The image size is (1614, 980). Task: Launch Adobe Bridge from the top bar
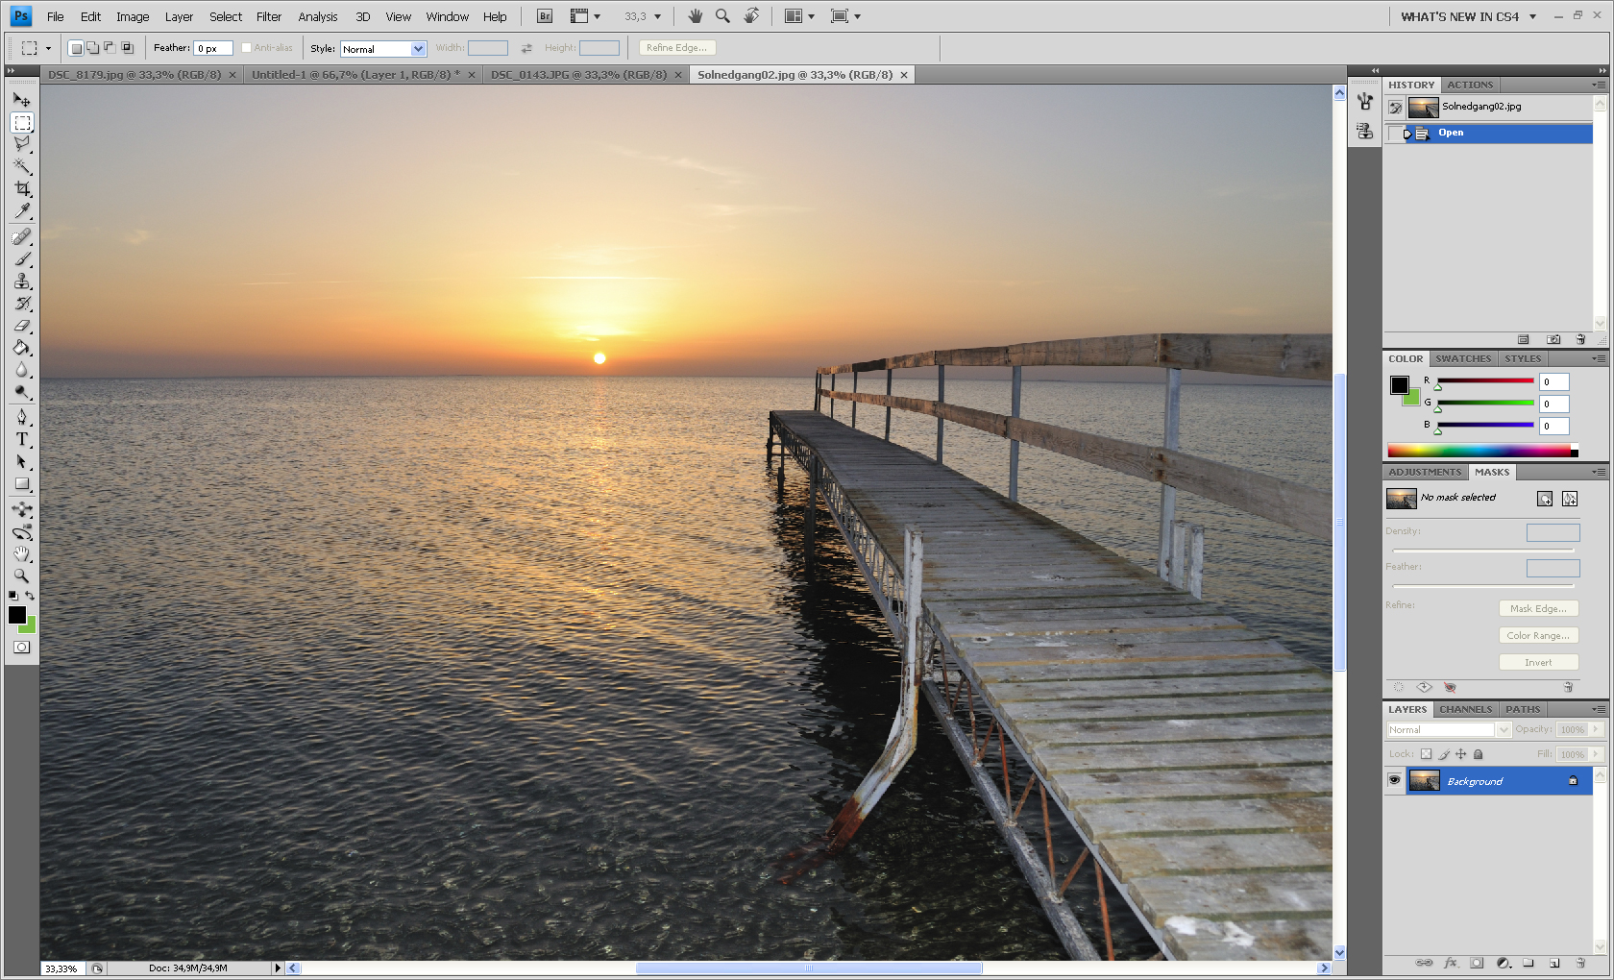click(x=545, y=16)
